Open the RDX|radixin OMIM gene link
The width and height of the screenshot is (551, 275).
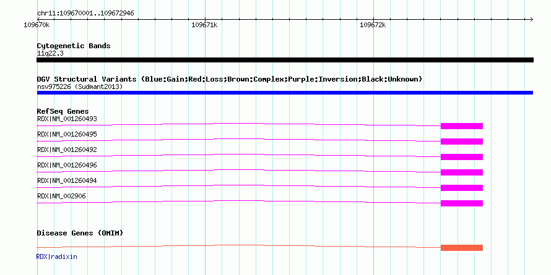click(x=56, y=256)
